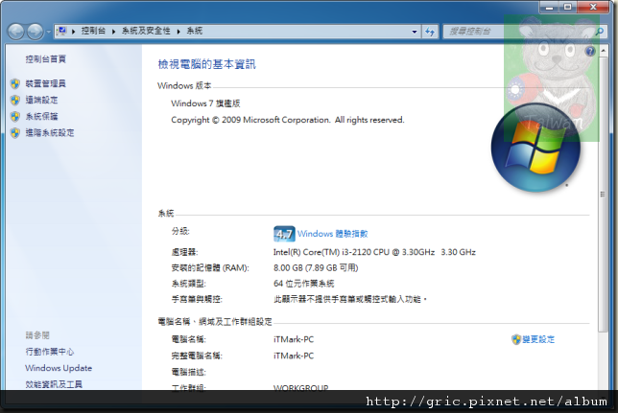
Task: Open 行動作業中心 link
Action: (50, 352)
